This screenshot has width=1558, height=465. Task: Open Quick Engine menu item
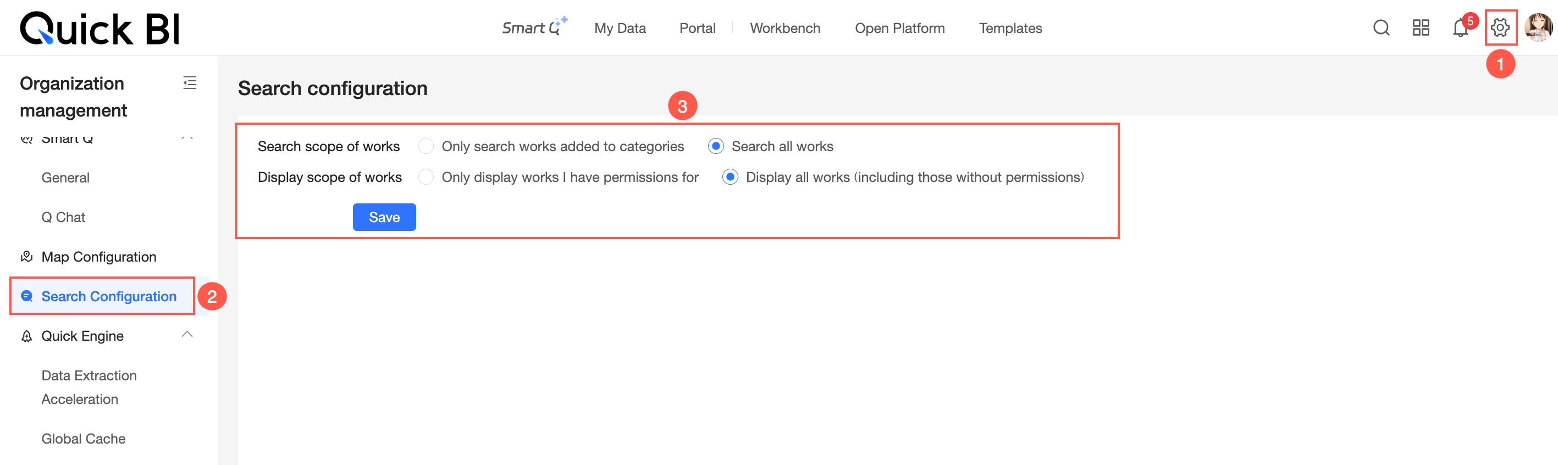click(82, 336)
